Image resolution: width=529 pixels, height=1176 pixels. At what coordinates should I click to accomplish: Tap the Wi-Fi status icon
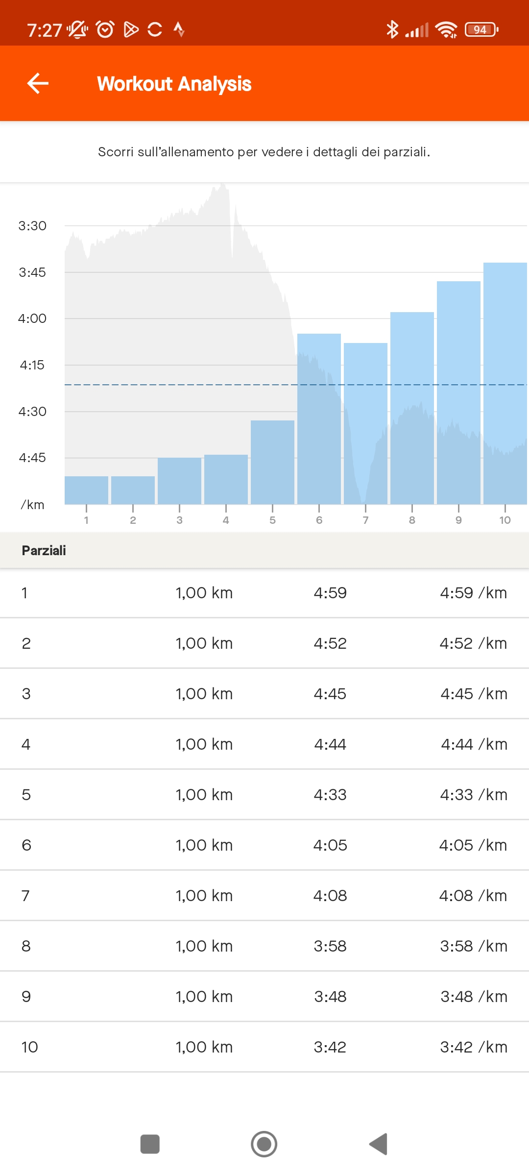click(446, 29)
